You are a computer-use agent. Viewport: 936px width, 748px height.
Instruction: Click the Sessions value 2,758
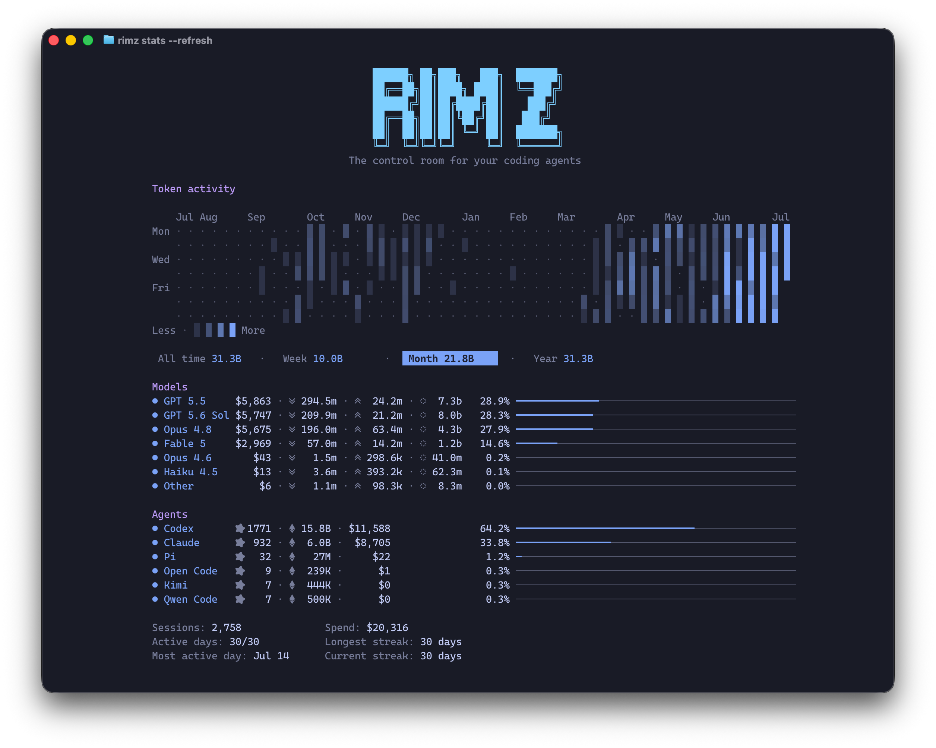point(226,628)
